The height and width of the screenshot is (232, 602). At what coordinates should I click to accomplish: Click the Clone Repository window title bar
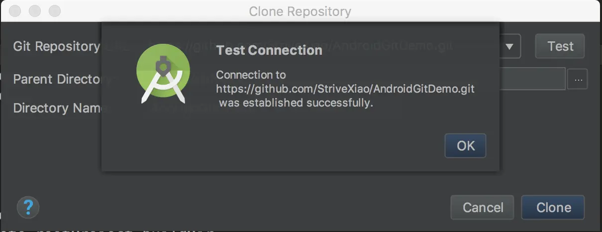300,11
